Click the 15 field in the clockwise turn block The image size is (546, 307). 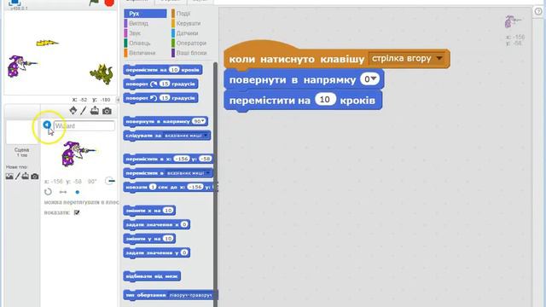pyautogui.click(x=165, y=84)
